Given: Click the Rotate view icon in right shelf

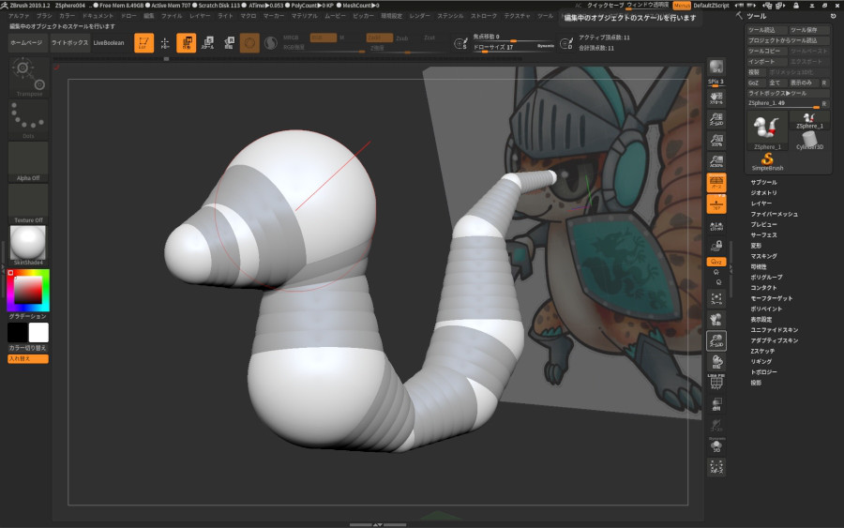Looking at the screenshot, I should [x=716, y=362].
